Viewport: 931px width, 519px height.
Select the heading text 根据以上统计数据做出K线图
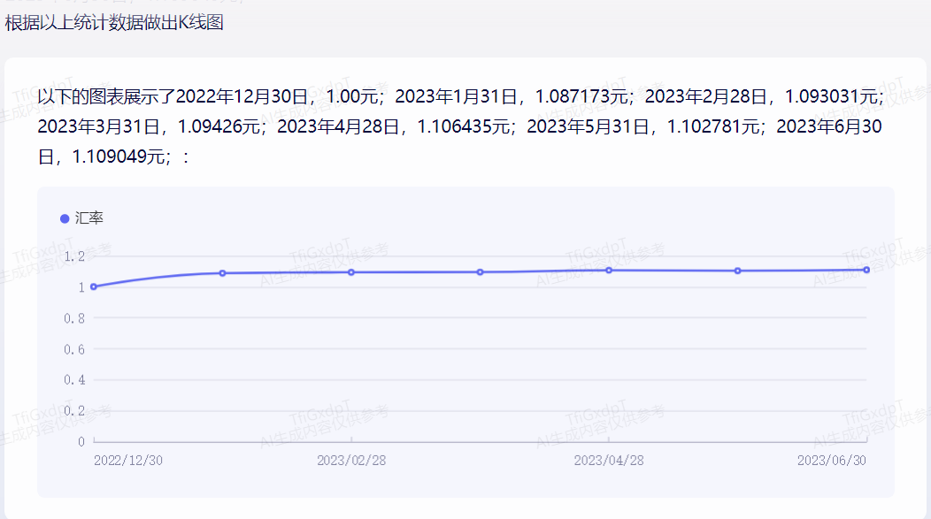114,22
